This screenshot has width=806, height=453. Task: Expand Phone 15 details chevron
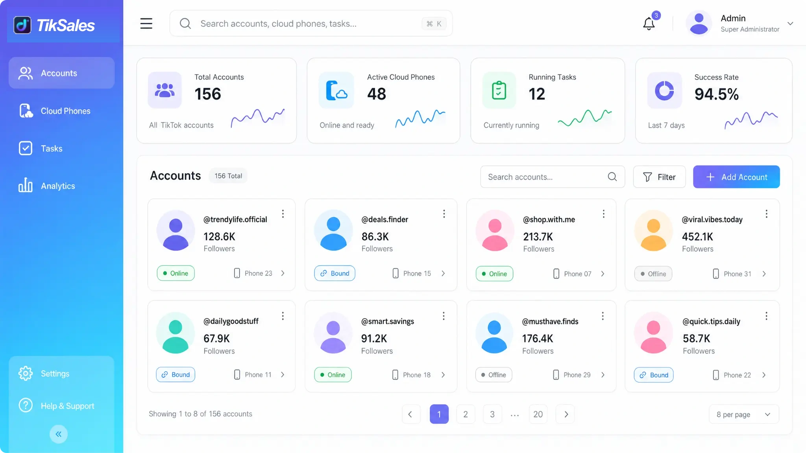click(x=444, y=273)
